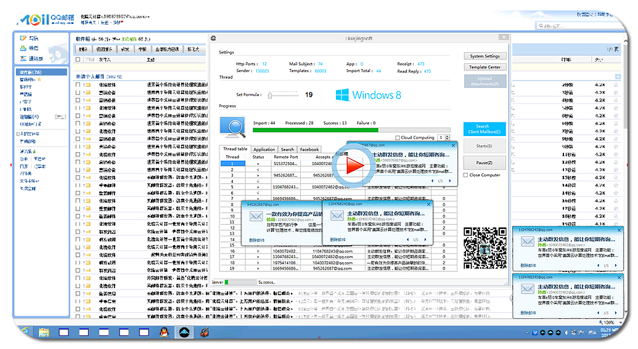Click the '1975414186...' remote port cell
Viewport: 638px width, 349px height.
285,263
